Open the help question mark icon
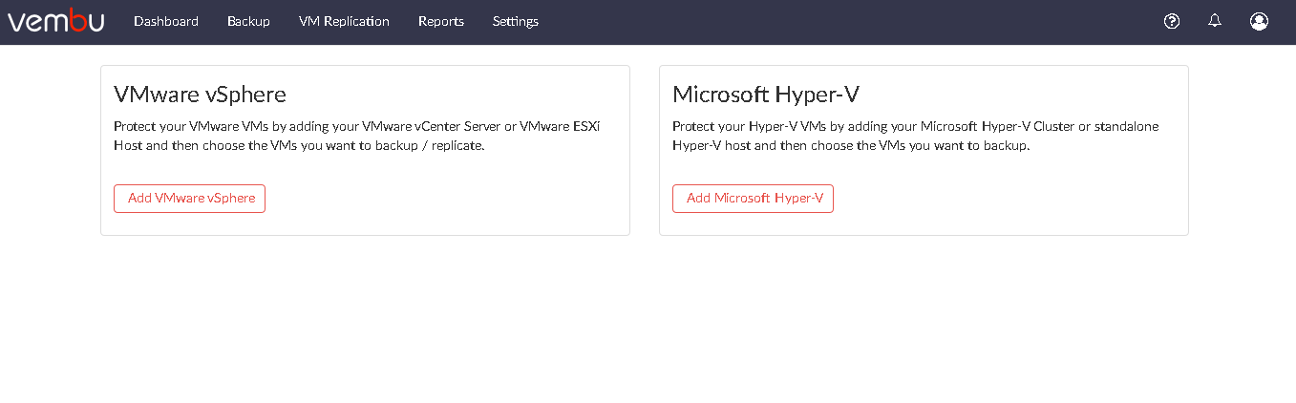This screenshot has width=1296, height=403. click(x=1172, y=21)
